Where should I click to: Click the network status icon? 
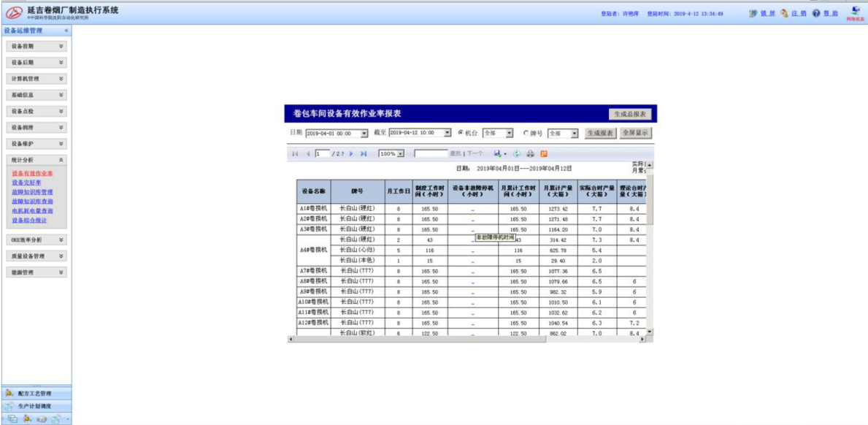point(856,11)
